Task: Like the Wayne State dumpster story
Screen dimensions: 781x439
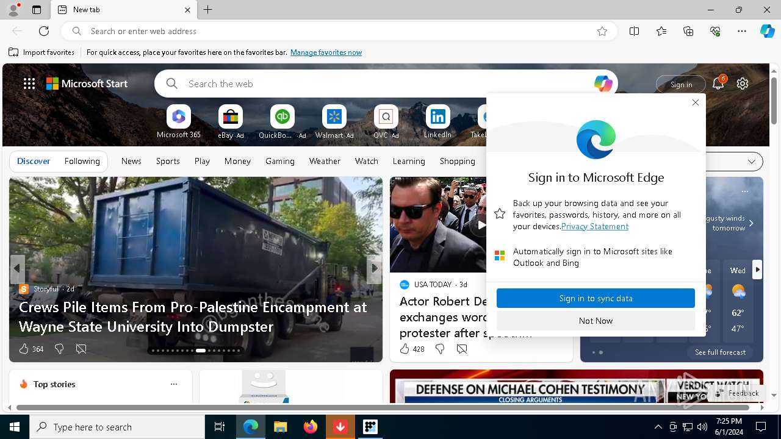Action: 31,349
